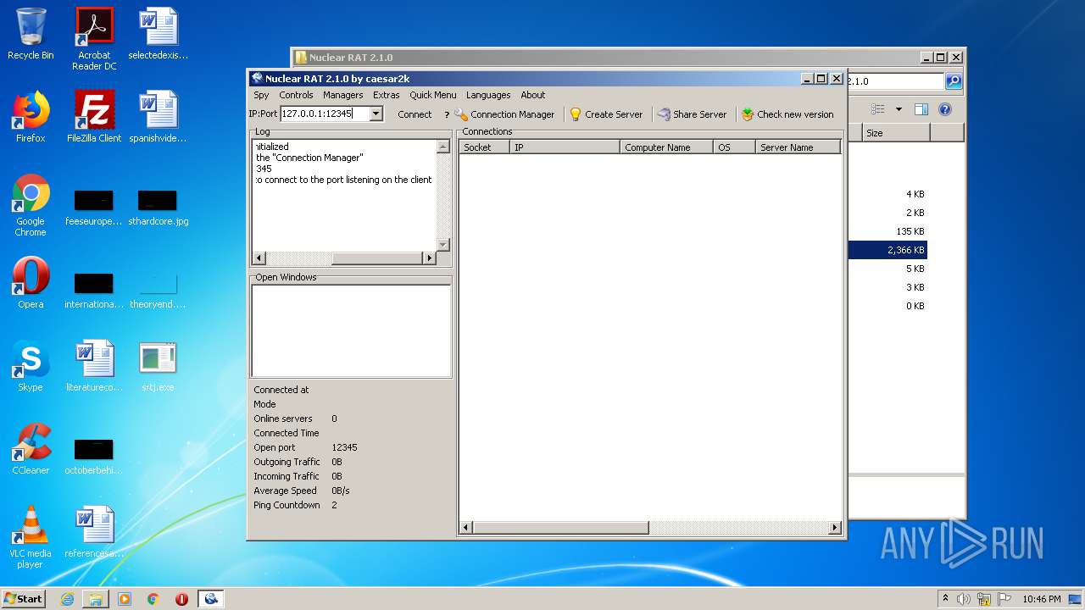Click the Connect button
The height and width of the screenshot is (610, 1085).
coord(415,114)
